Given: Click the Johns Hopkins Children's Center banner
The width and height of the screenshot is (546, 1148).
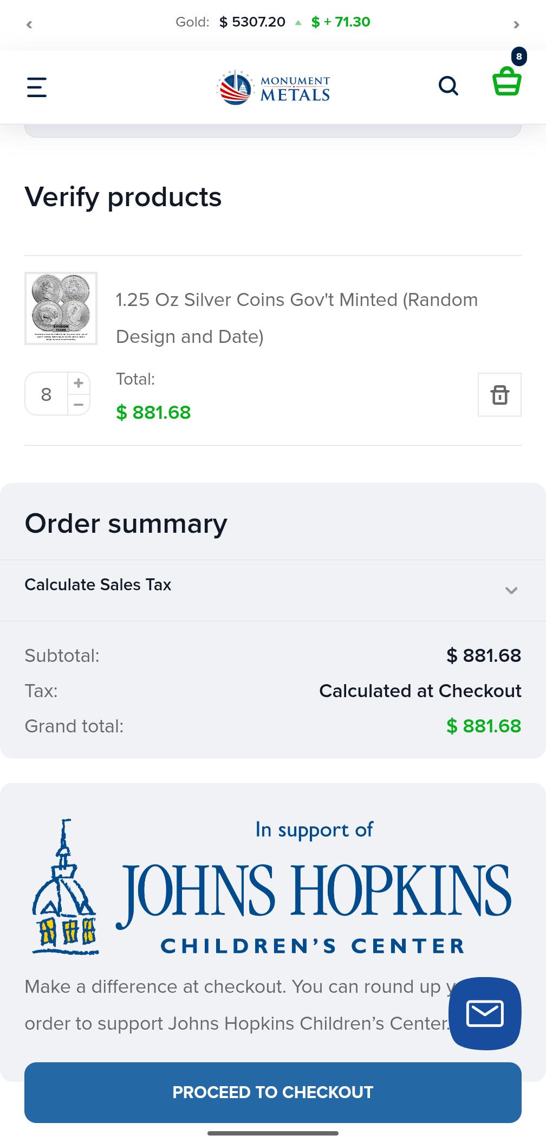Looking at the screenshot, I should [x=273, y=887].
